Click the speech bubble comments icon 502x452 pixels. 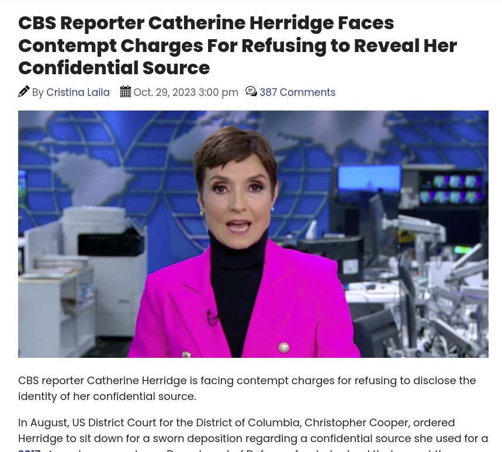[251, 92]
